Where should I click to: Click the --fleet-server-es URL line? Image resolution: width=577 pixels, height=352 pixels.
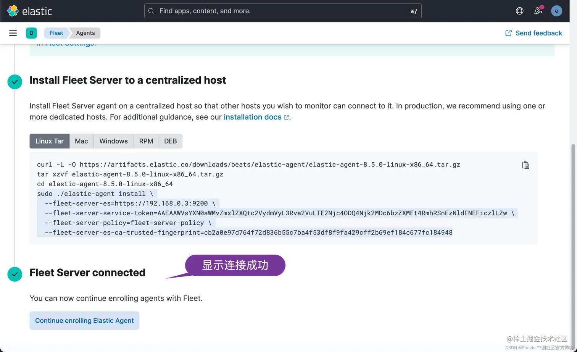130,203
